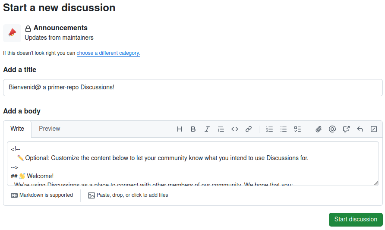Click Paste, drop, or click to add files

pyautogui.click(x=128, y=195)
